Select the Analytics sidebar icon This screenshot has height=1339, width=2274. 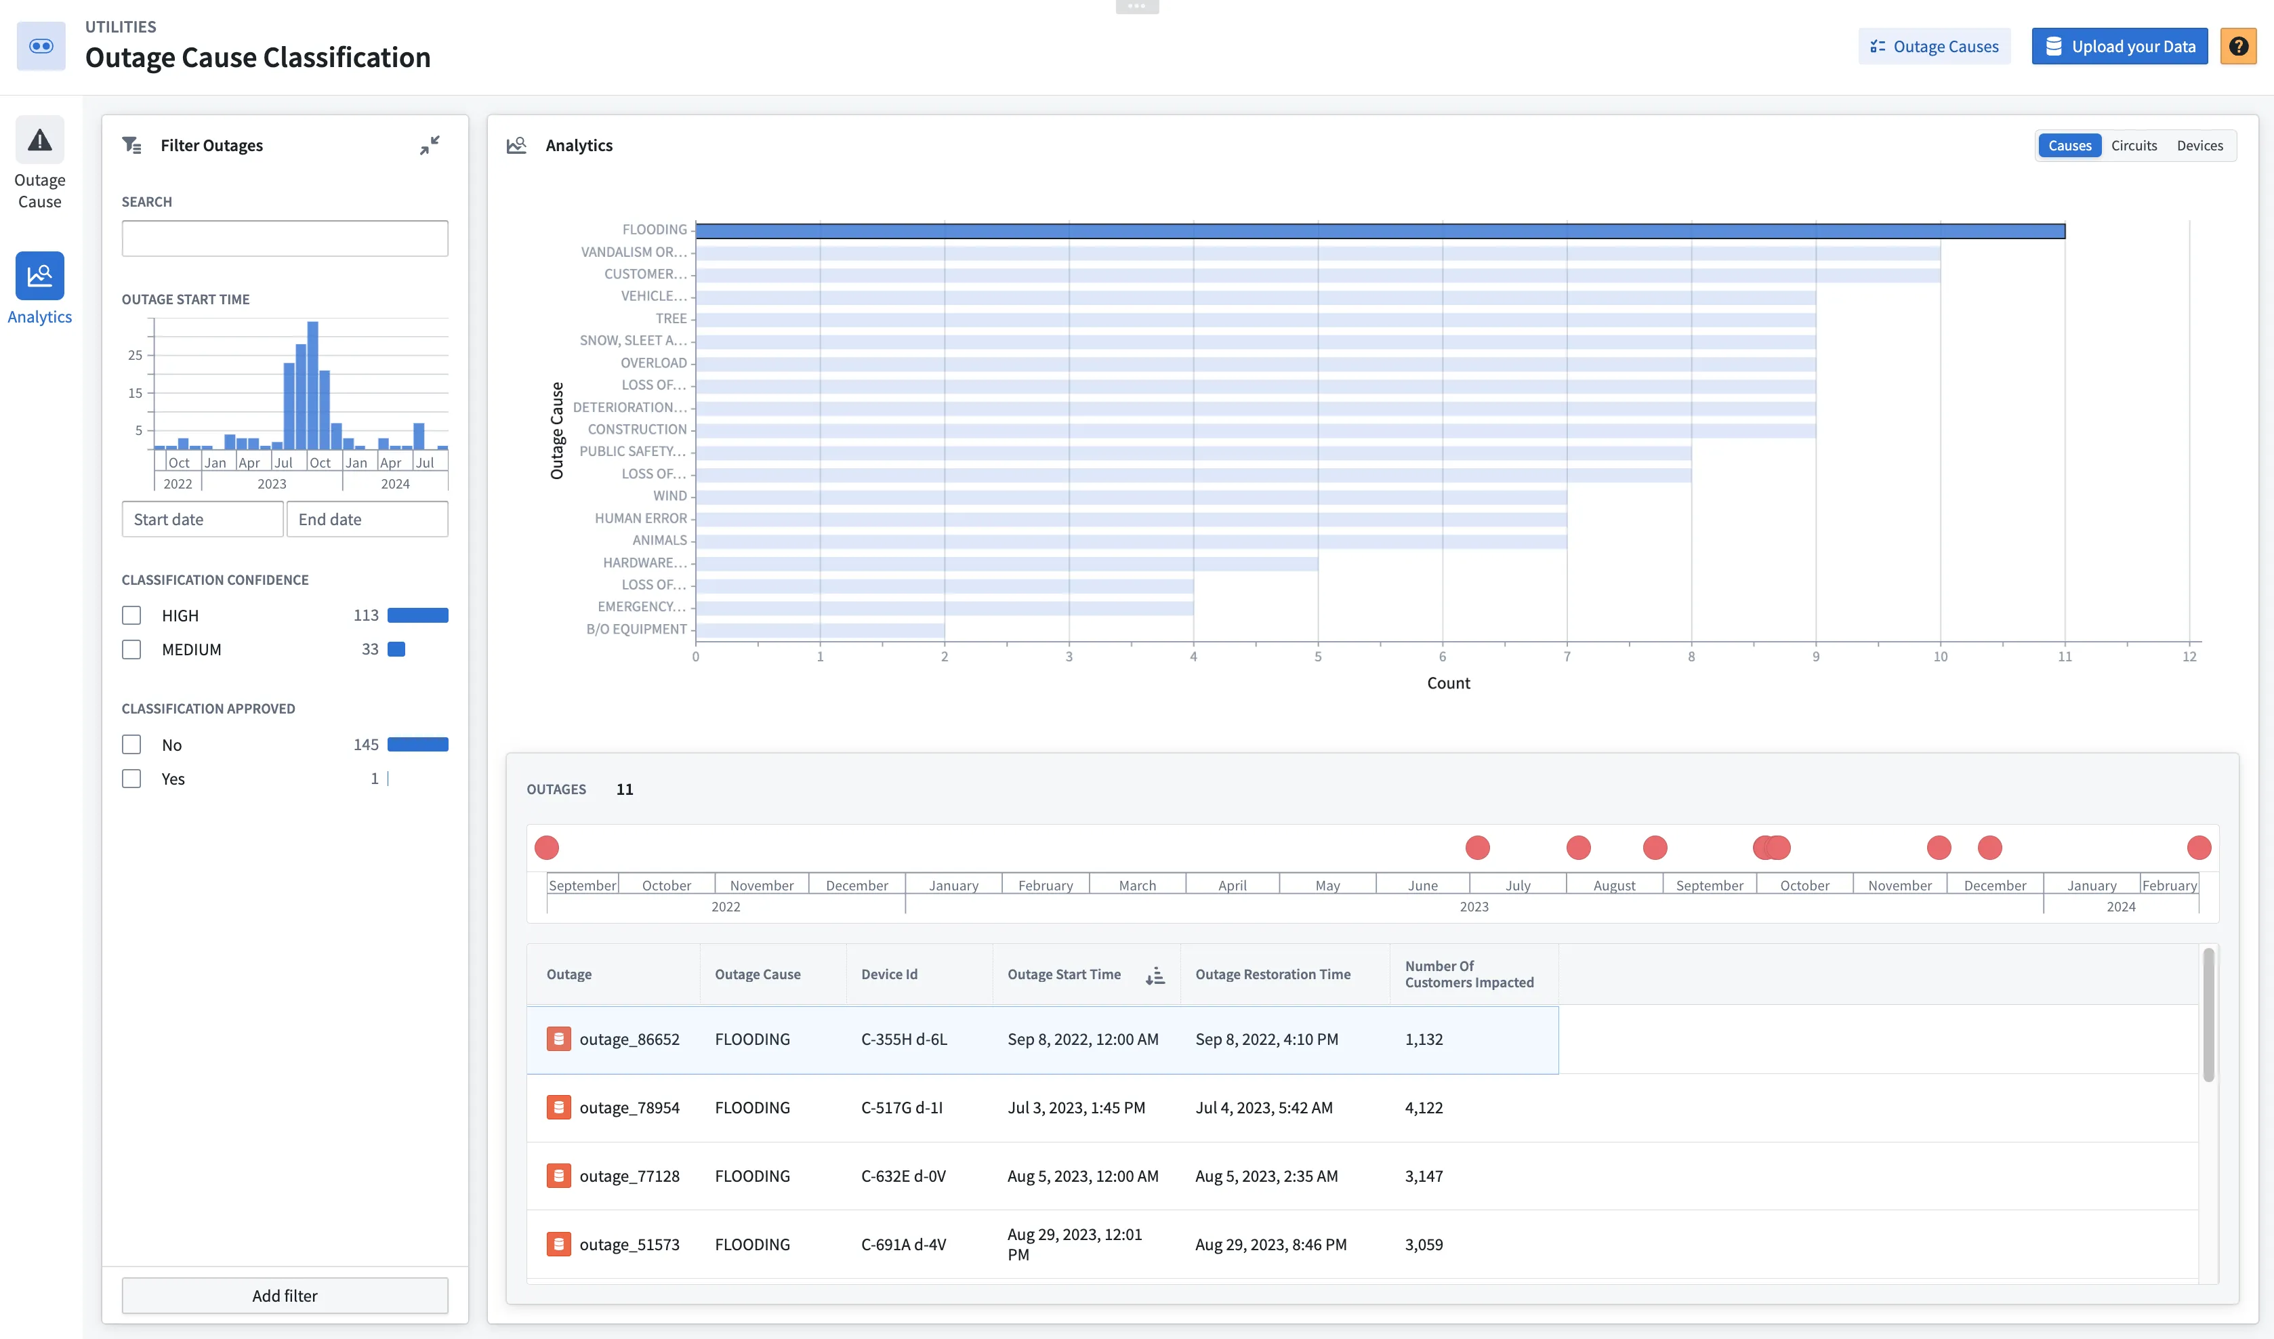tap(40, 276)
